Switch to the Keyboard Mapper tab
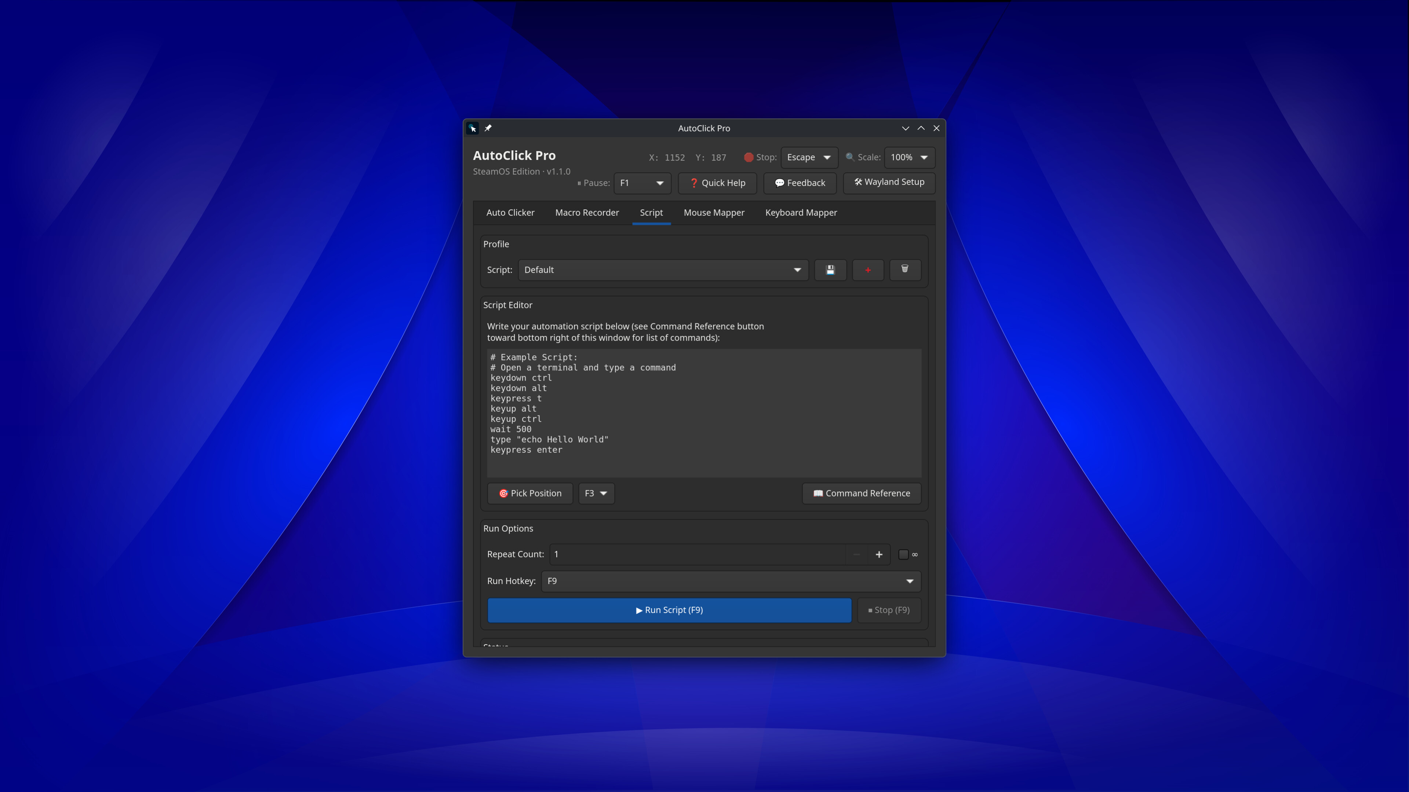The width and height of the screenshot is (1409, 792). tap(801, 213)
